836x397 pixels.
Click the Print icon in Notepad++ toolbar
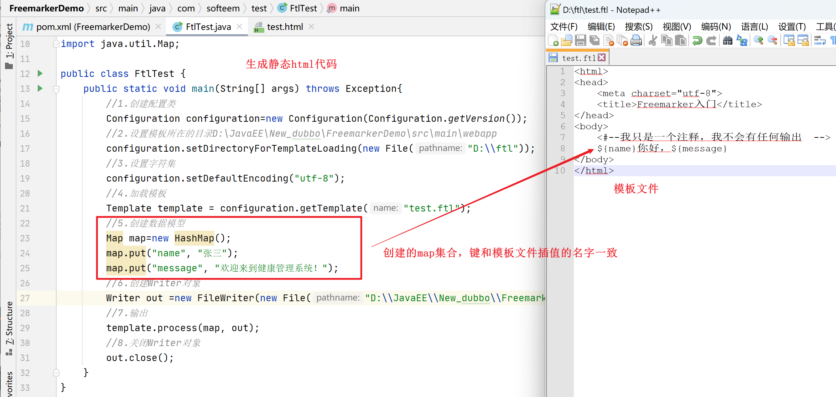click(x=637, y=40)
